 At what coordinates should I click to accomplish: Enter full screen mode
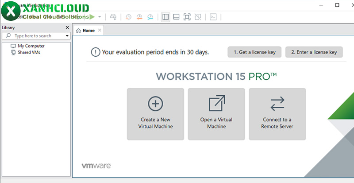click(187, 17)
